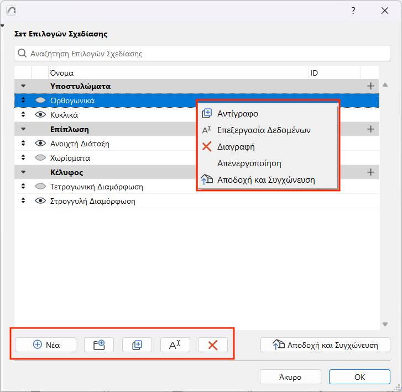Click the rename icon in bottom toolbar
The width and height of the screenshot is (402, 392).
pos(175,345)
